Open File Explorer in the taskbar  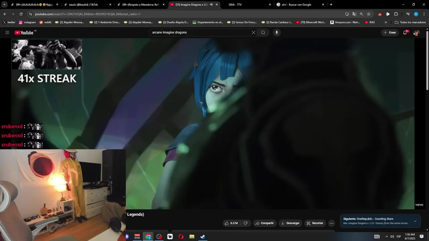click(192, 237)
